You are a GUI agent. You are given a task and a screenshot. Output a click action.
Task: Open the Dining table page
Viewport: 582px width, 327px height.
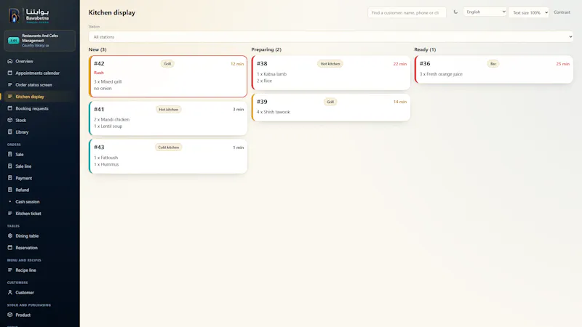[40, 235]
